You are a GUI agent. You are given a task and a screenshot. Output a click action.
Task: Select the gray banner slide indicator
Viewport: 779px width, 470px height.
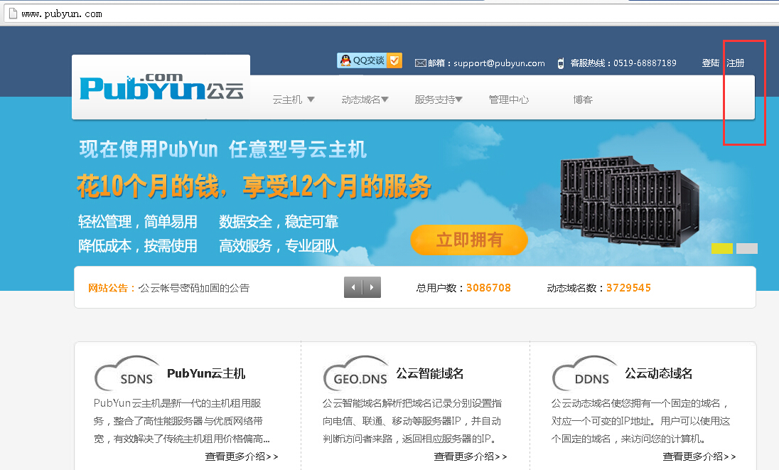747,248
